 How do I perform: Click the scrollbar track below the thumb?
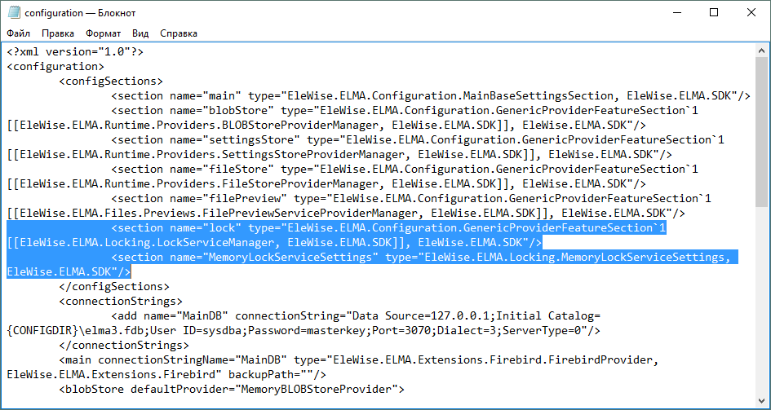762,310
